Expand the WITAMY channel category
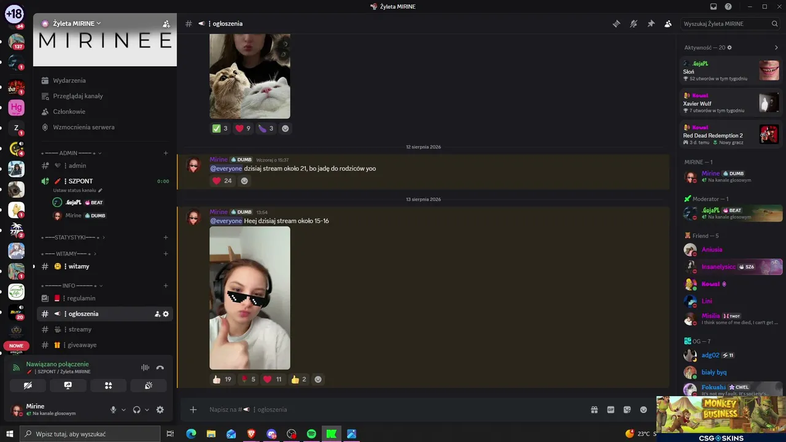Viewport: 786px width, 442px height. tap(69, 254)
